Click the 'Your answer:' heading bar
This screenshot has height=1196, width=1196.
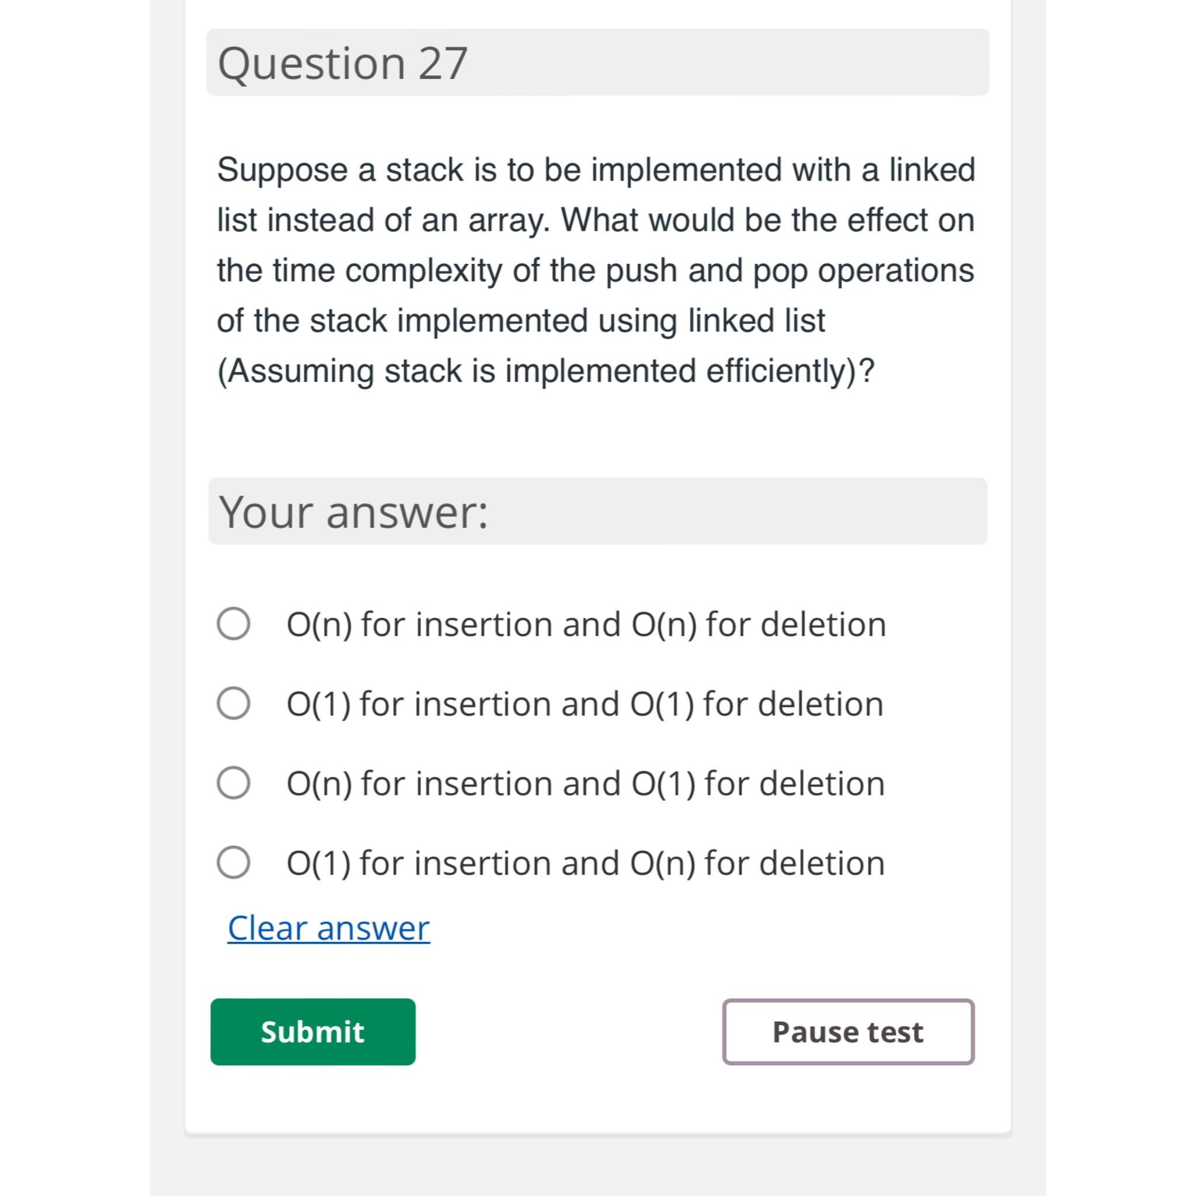(x=597, y=512)
